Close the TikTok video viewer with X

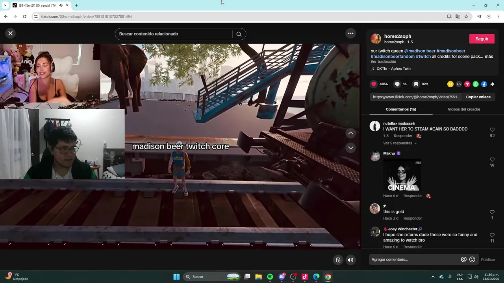coord(11,33)
